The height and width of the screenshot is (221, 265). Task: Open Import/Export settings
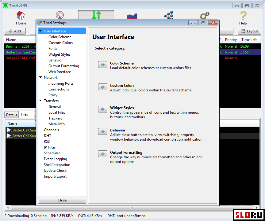coord(55,176)
